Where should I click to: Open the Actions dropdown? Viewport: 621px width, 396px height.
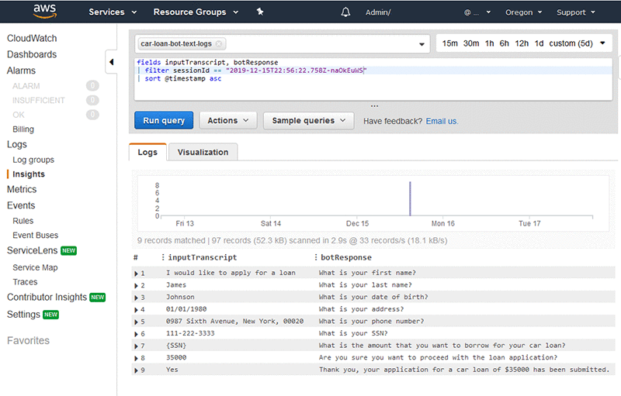pos(227,121)
